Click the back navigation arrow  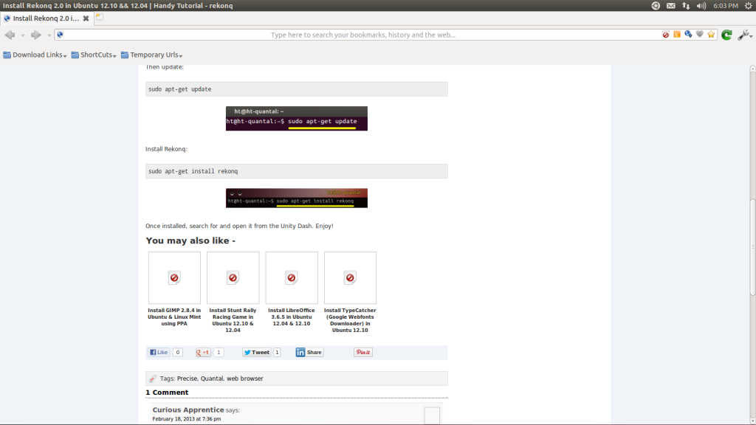tap(10, 35)
